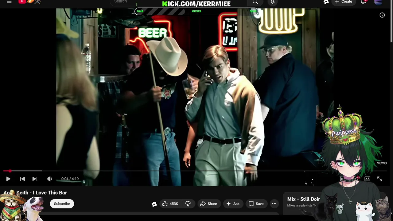
Task: Click the vevo watermark link
Action: [382, 163]
